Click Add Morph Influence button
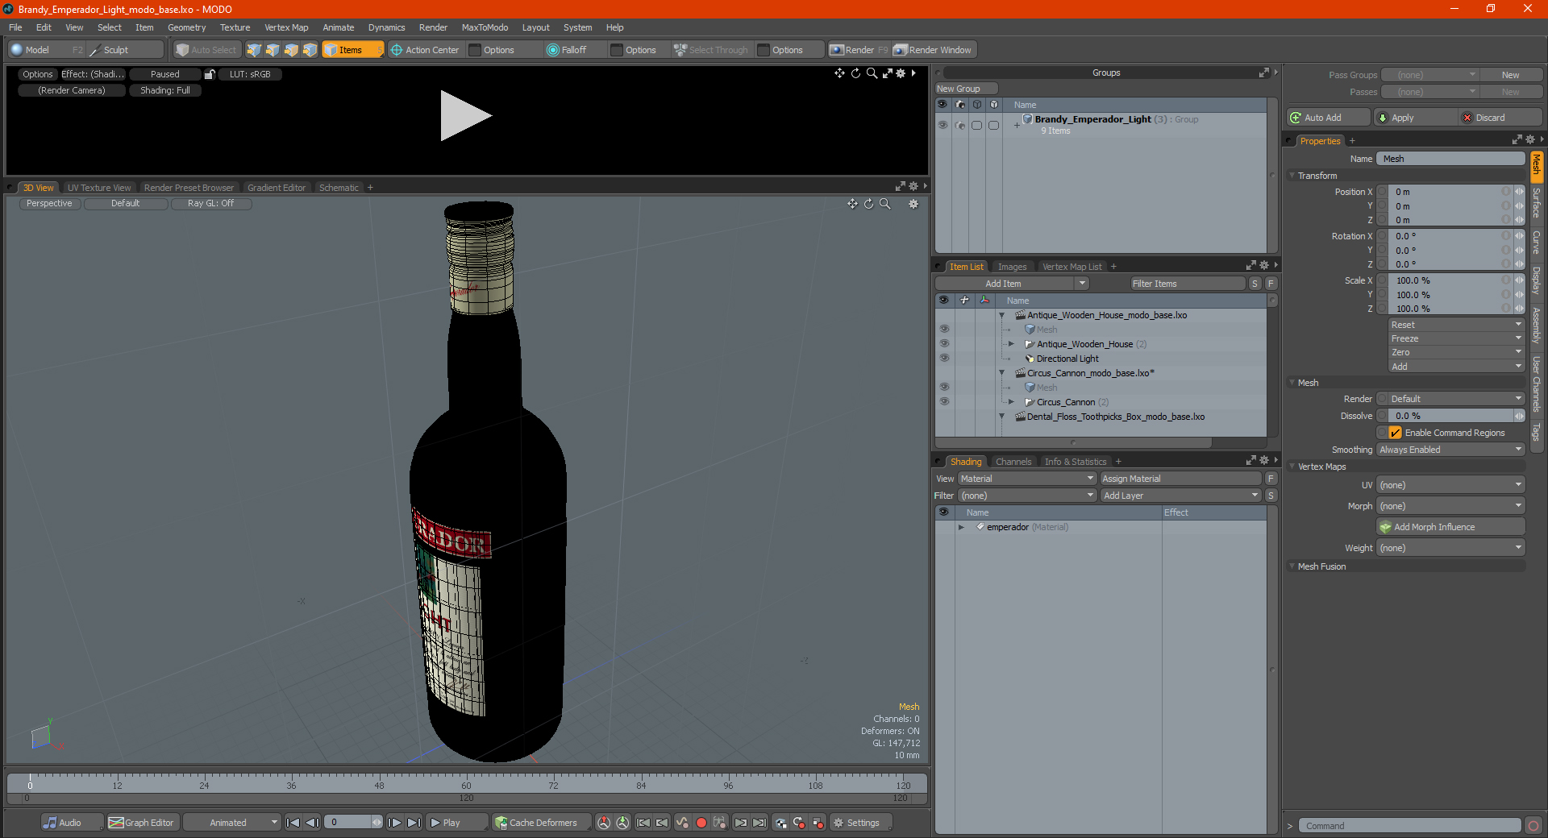1548x838 pixels. (1450, 527)
